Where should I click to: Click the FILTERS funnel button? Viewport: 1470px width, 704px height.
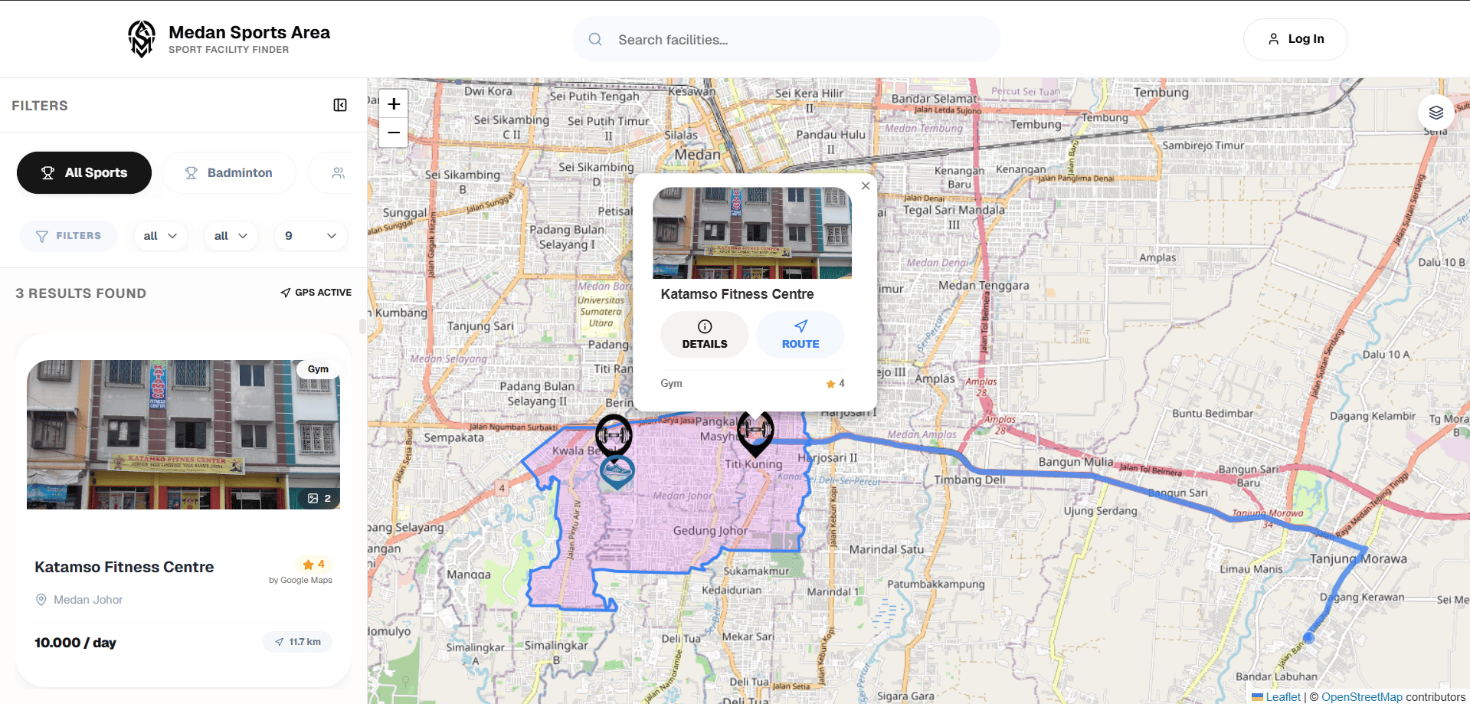pyautogui.click(x=68, y=236)
